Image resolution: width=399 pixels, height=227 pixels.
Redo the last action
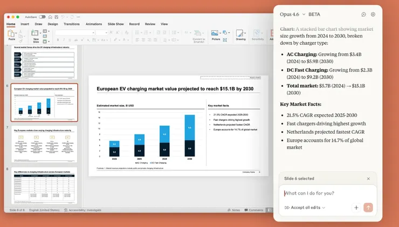(72, 17)
